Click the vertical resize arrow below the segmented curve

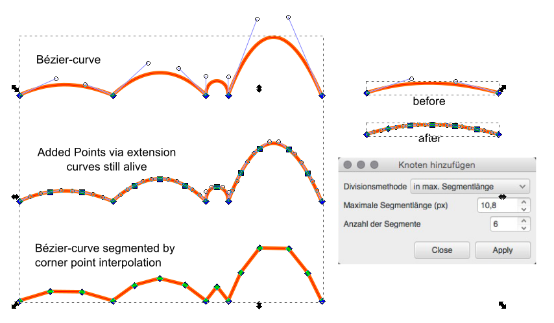[259, 304]
